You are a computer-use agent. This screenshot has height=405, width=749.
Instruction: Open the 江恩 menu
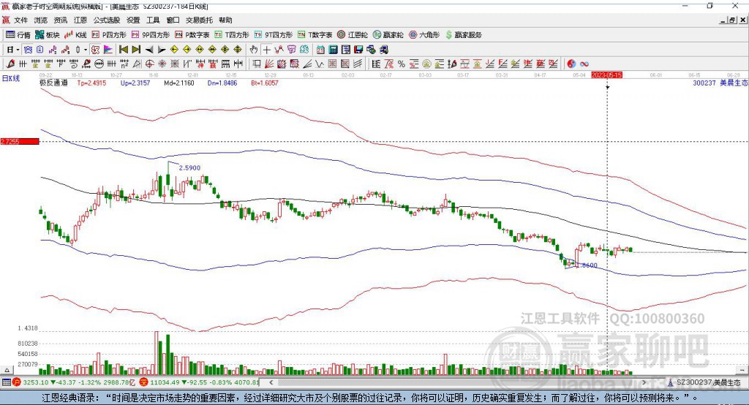(80, 20)
